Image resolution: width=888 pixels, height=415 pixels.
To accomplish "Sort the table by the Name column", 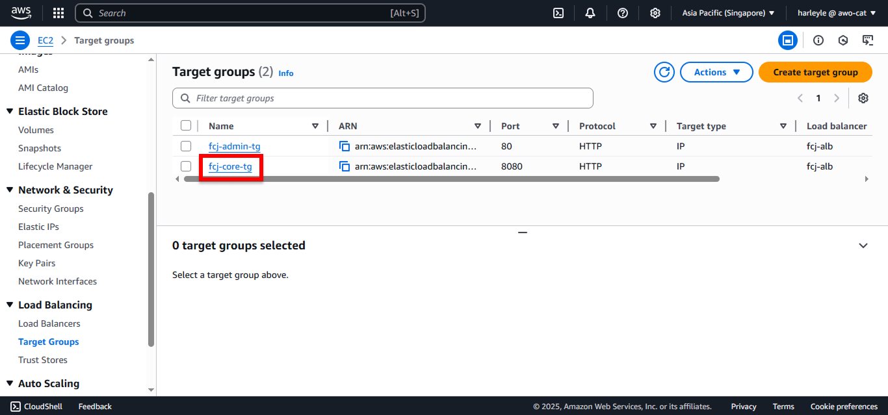I will (315, 126).
